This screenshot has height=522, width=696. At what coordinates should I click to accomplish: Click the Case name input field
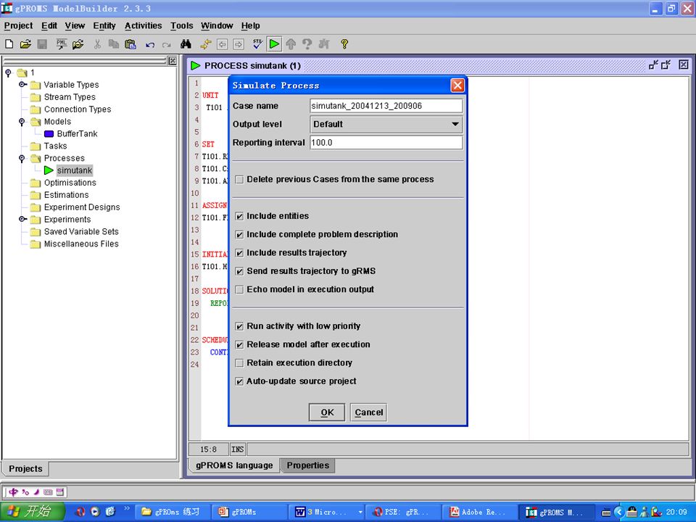click(x=386, y=106)
